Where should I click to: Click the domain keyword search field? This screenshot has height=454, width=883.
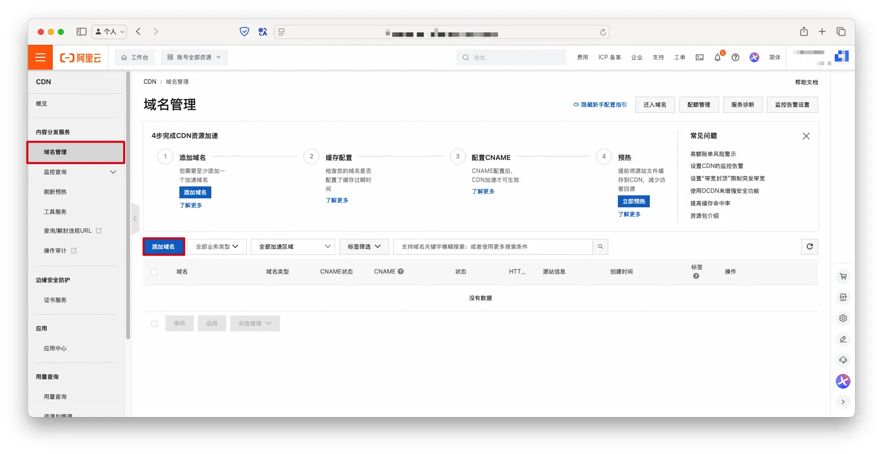(x=492, y=247)
